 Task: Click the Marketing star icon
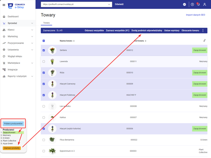click(4, 37)
